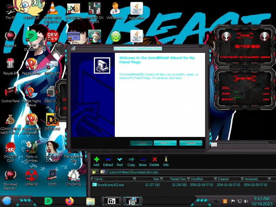Click the Network desktop icon

[x=11, y=39]
